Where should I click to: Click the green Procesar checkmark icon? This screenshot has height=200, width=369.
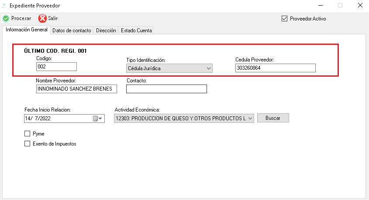[6, 18]
